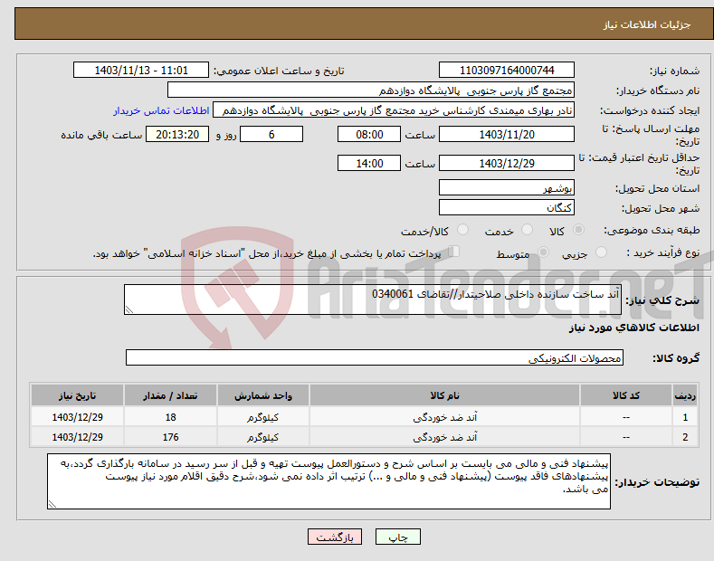
Task: Click the goods group field محصولات الکترونیکی
Action: point(375,358)
